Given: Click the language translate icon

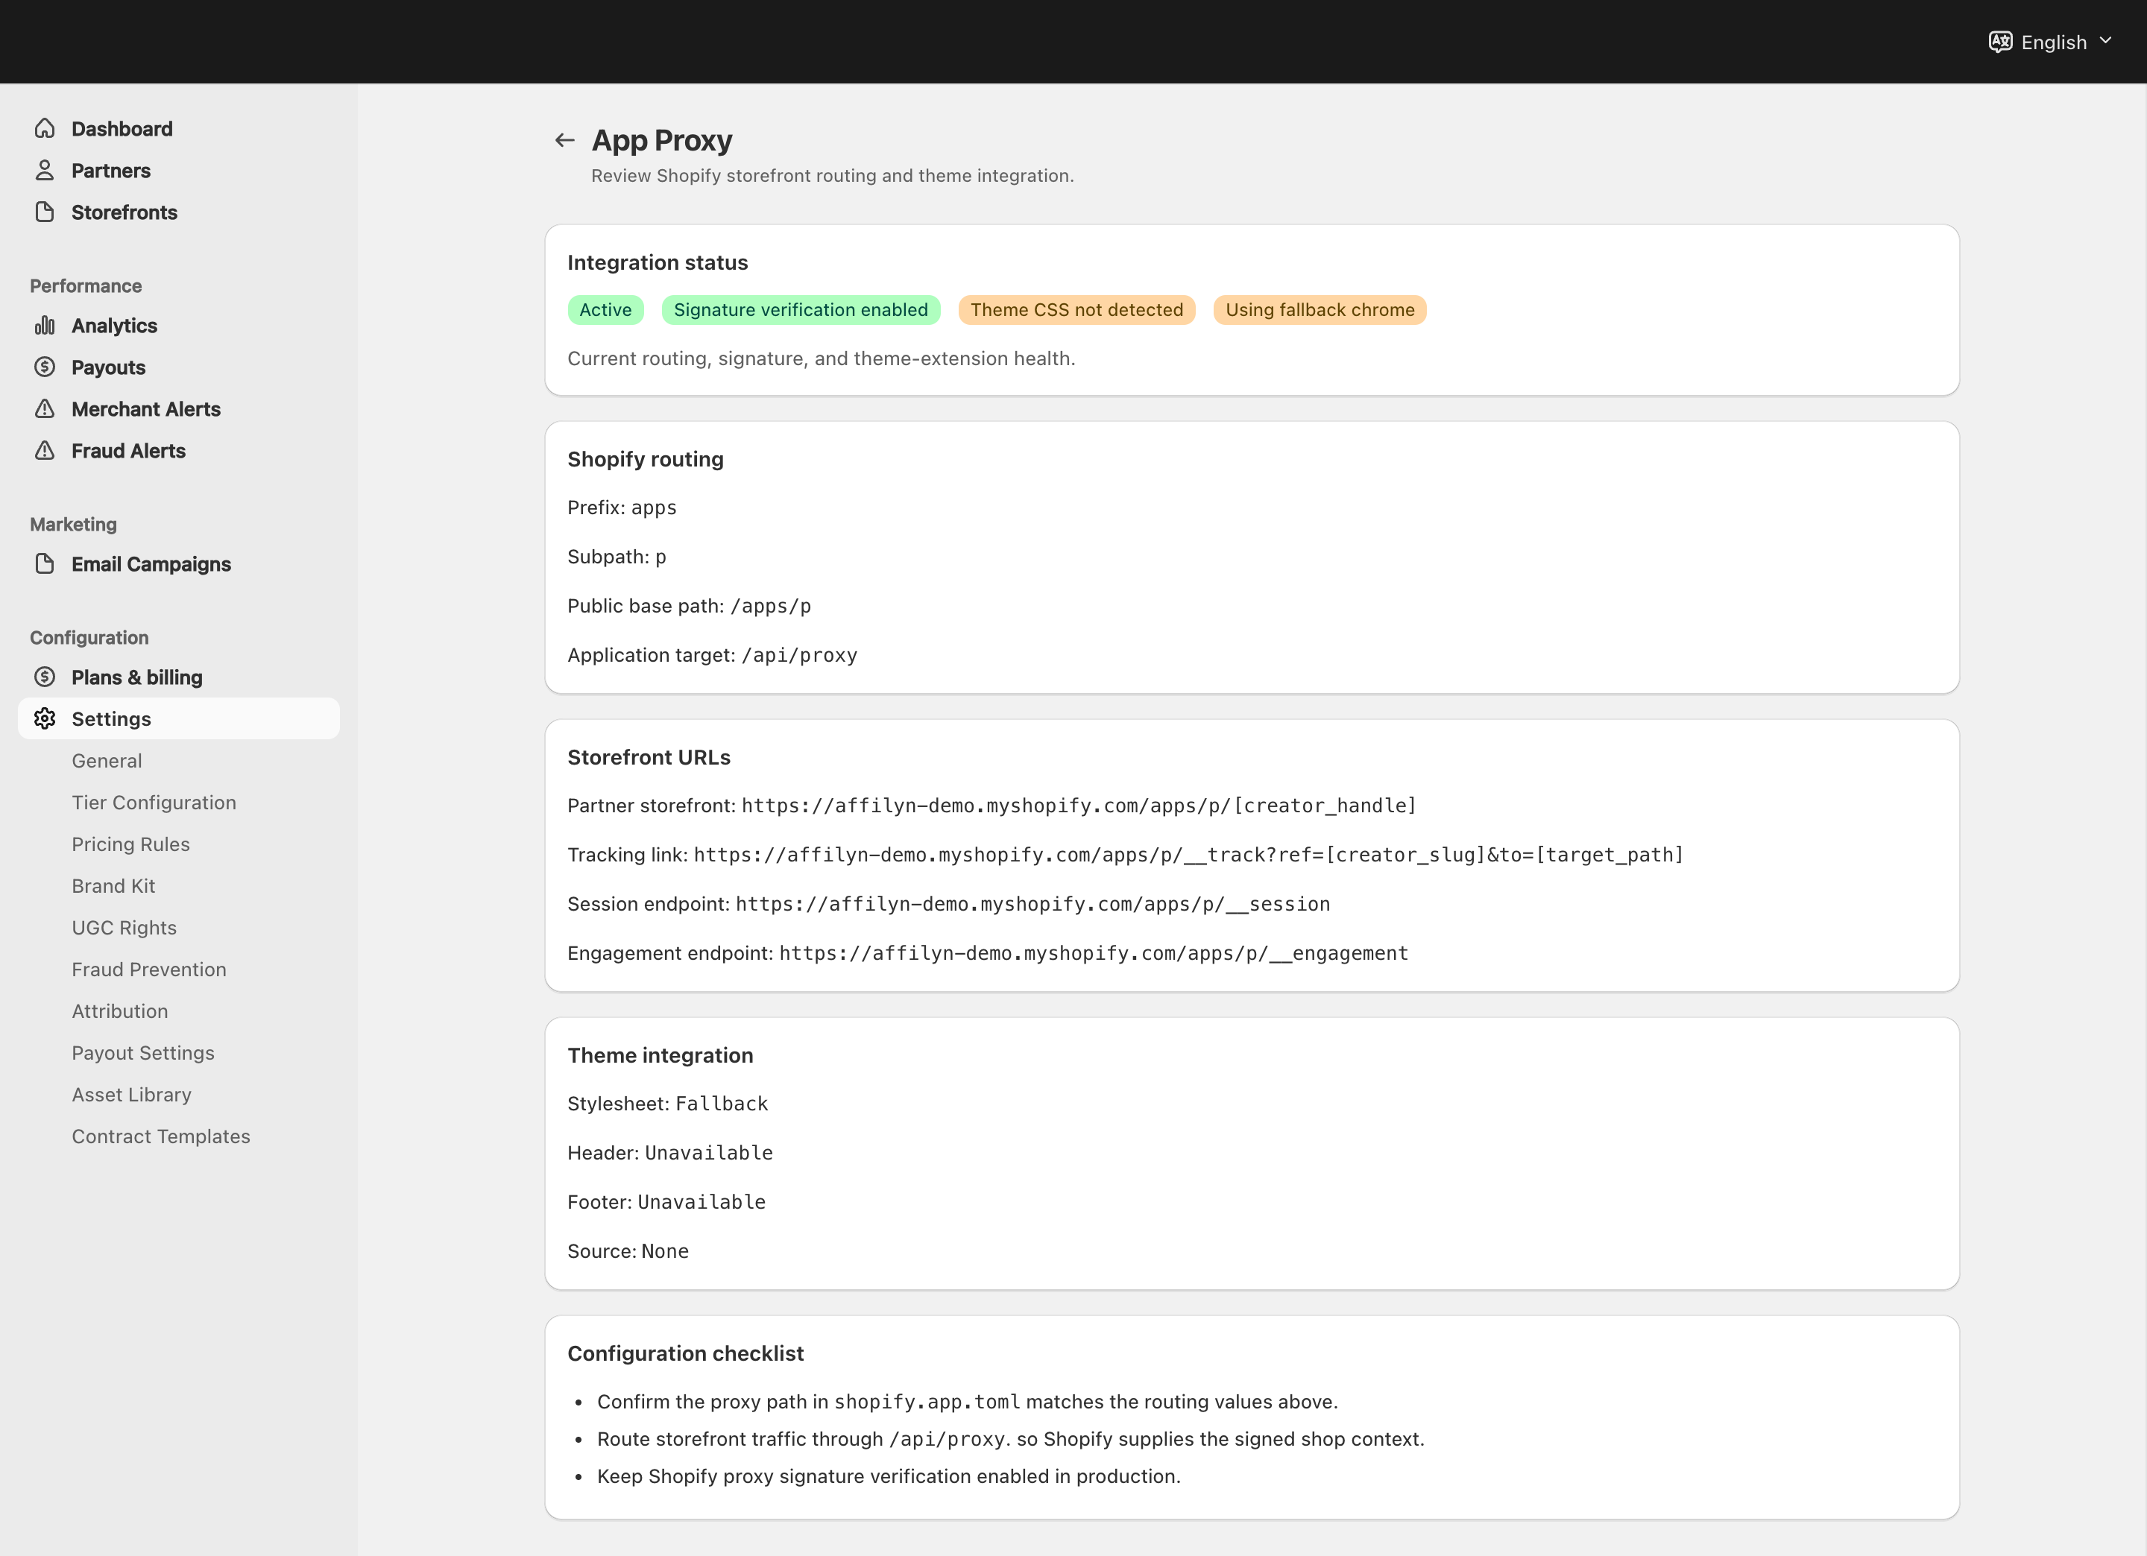Looking at the screenshot, I should click(x=1999, y=42).
